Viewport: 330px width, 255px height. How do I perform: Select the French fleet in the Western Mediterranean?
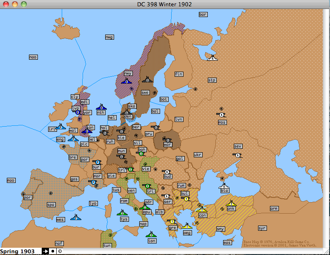click(x=76, y=217)
